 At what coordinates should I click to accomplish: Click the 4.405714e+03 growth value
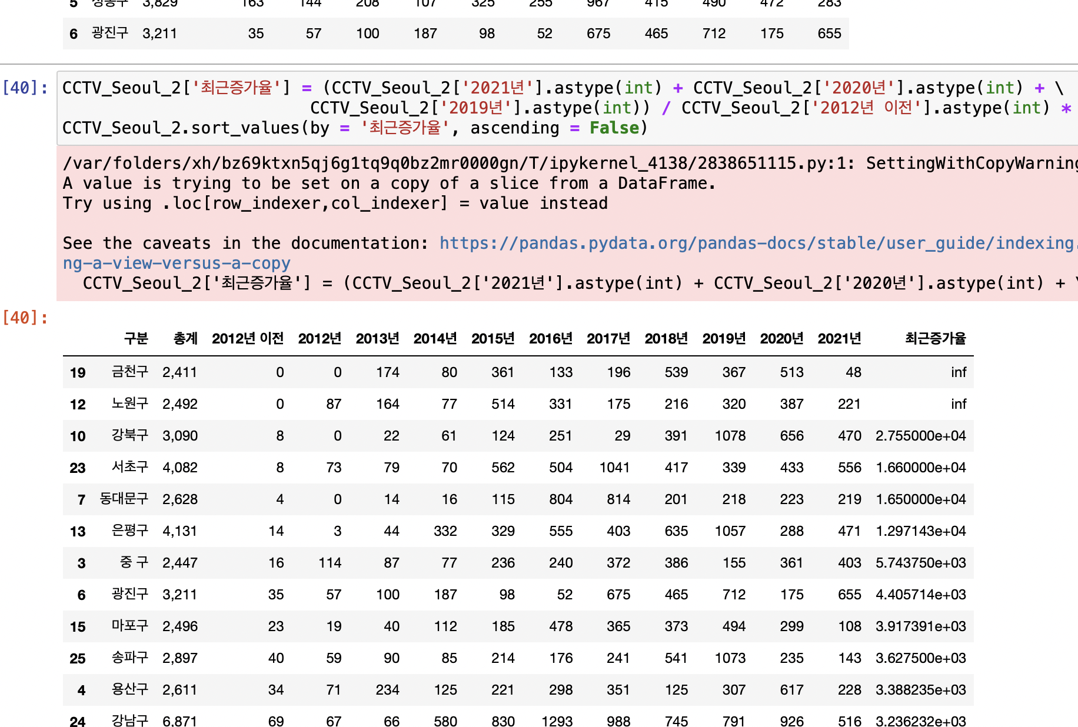(x=921, y=595)
